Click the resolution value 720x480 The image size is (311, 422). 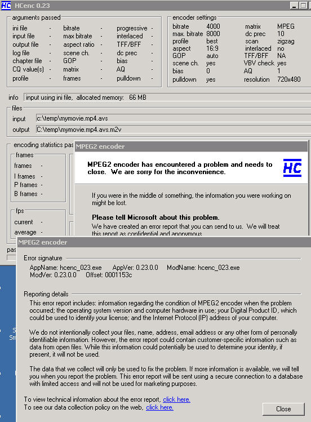288,79
